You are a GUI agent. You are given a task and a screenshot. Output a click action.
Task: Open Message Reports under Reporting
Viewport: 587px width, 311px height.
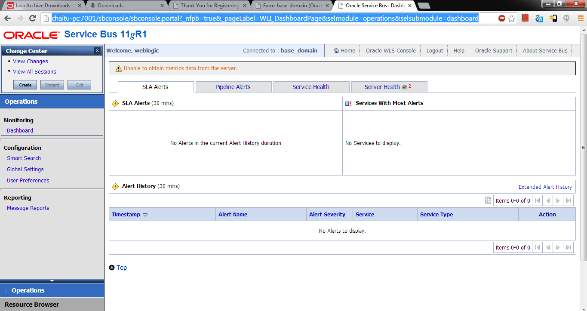pyautogui.click(x=28, y=208)
